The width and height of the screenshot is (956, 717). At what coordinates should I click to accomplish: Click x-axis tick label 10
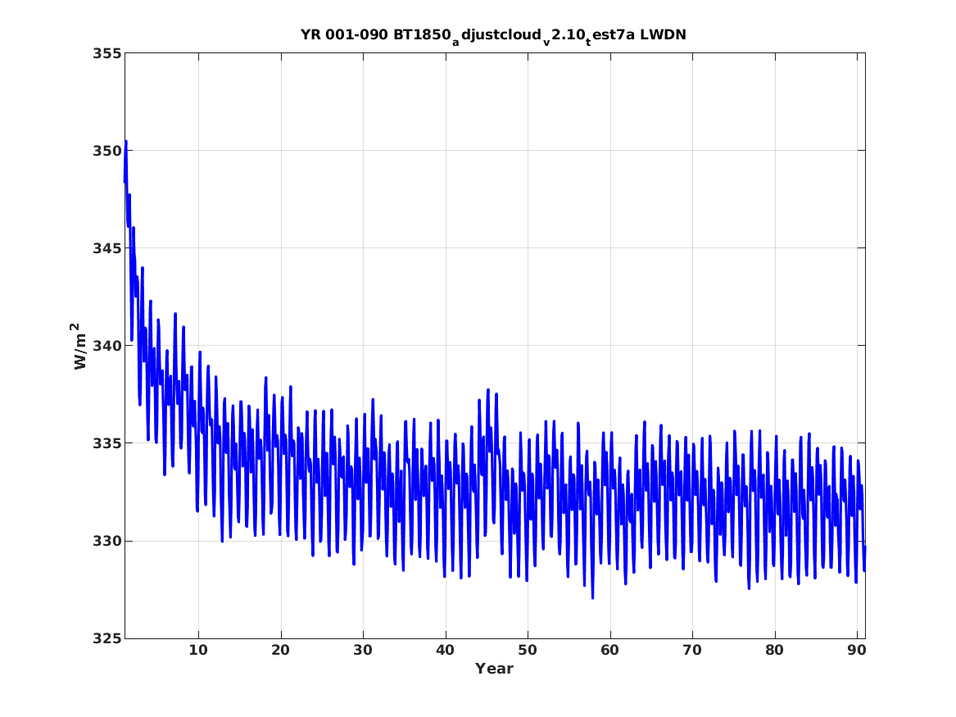(x=198, y=651)
